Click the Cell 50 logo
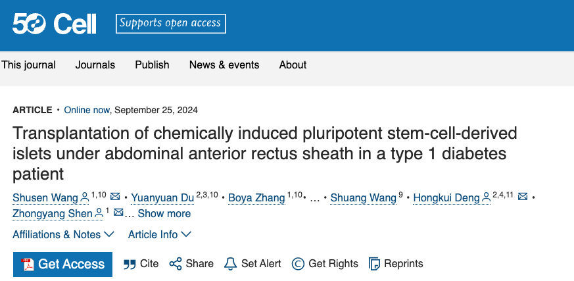This screenshot has height=281, width=574. pyautogui.click(x=55, y=24)
